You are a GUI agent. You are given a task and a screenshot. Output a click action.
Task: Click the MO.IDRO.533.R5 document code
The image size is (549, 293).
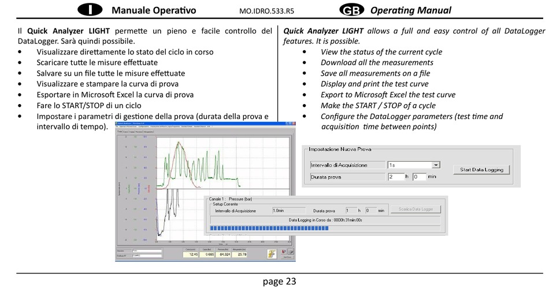(267, 11)
